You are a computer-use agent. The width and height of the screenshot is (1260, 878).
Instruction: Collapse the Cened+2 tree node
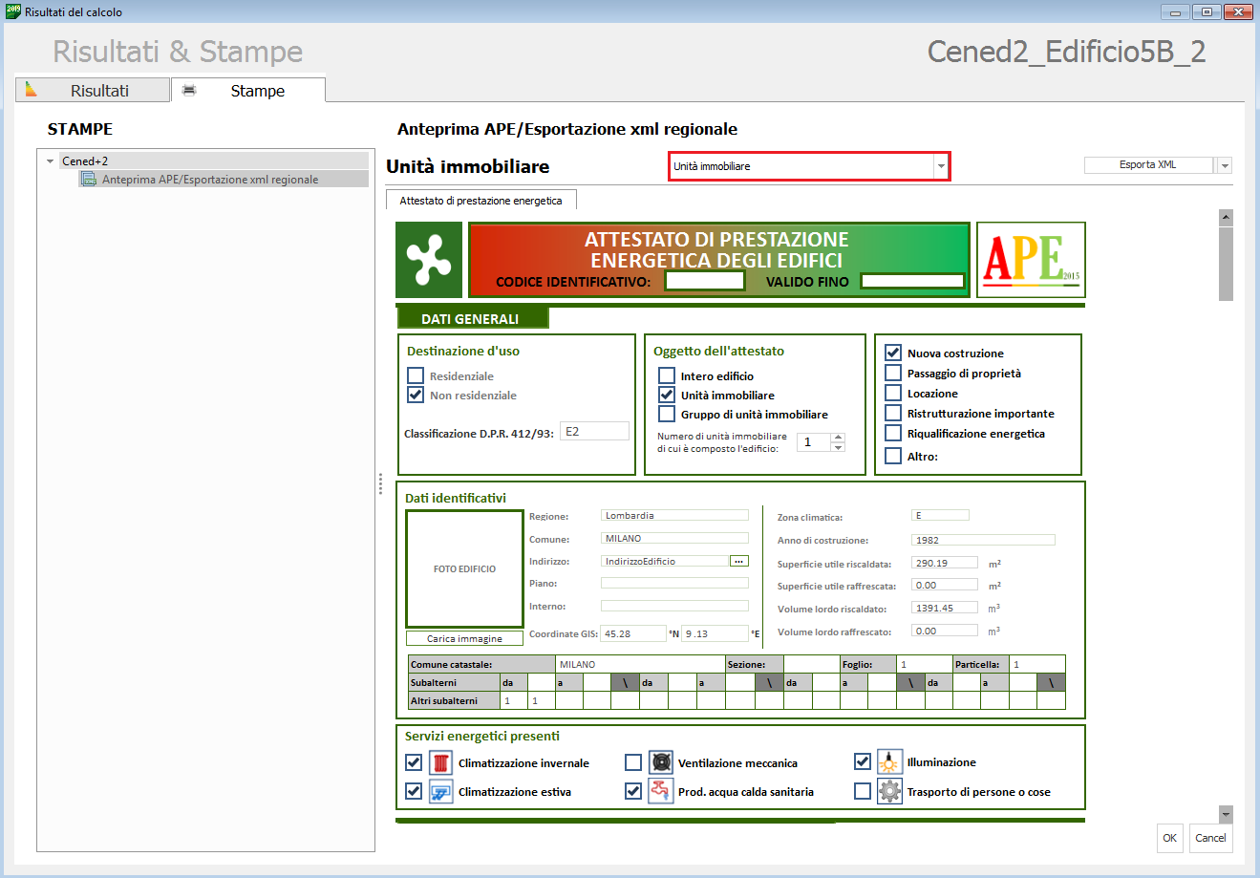pos(50,161)
